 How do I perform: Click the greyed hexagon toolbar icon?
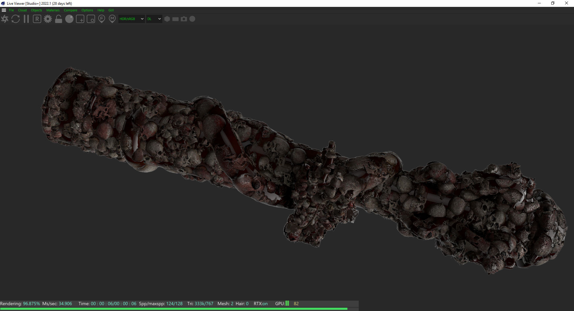(x=167, y=19)
